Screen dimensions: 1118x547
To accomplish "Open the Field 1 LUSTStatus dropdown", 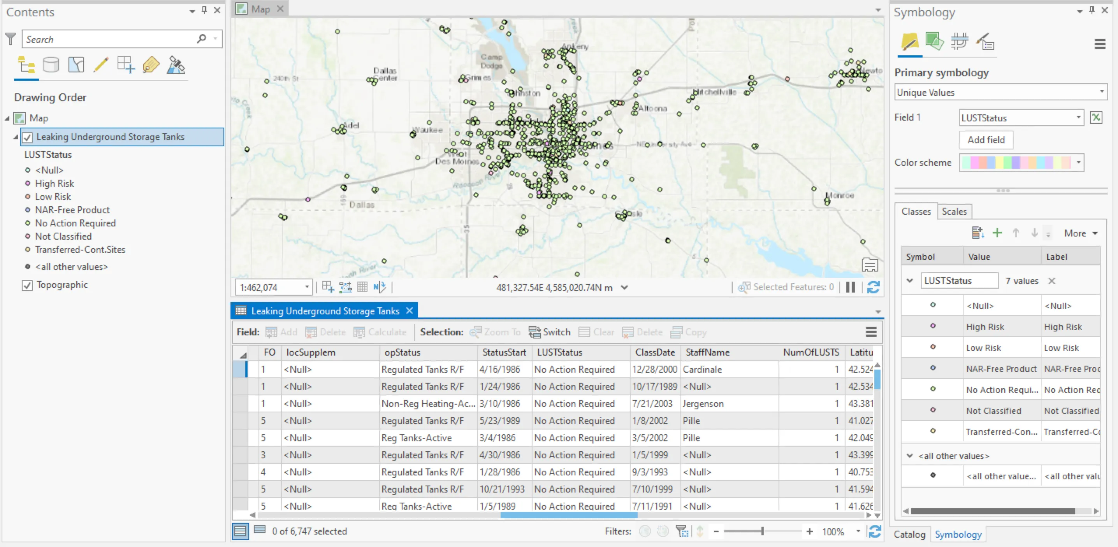I will (1078, 117).
